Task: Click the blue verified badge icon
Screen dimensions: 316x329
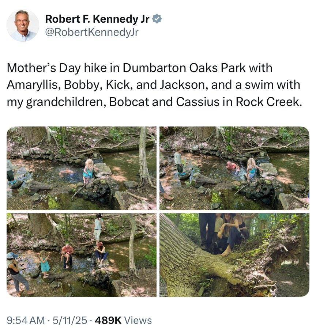Action: click(157, 19)
